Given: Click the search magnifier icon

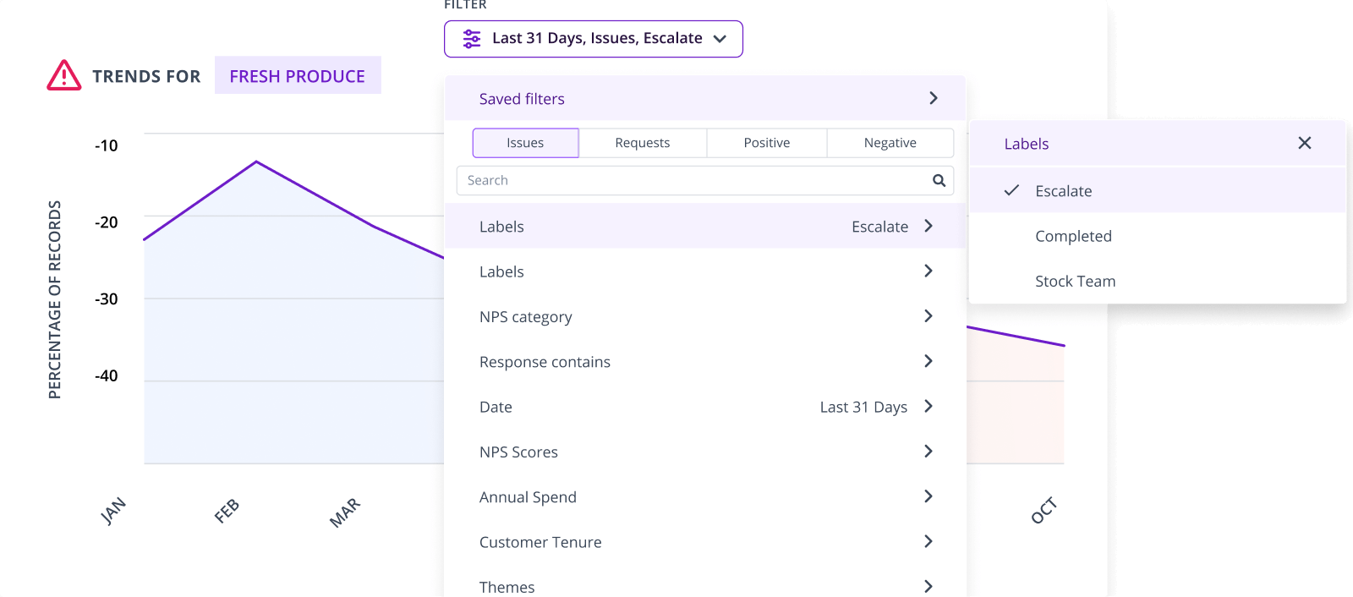Looking at the screenshot, I should 939,180.
